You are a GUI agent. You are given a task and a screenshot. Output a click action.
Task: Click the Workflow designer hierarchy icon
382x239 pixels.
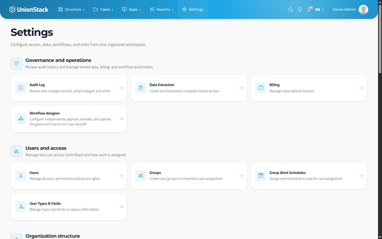[x=21, y=119]
